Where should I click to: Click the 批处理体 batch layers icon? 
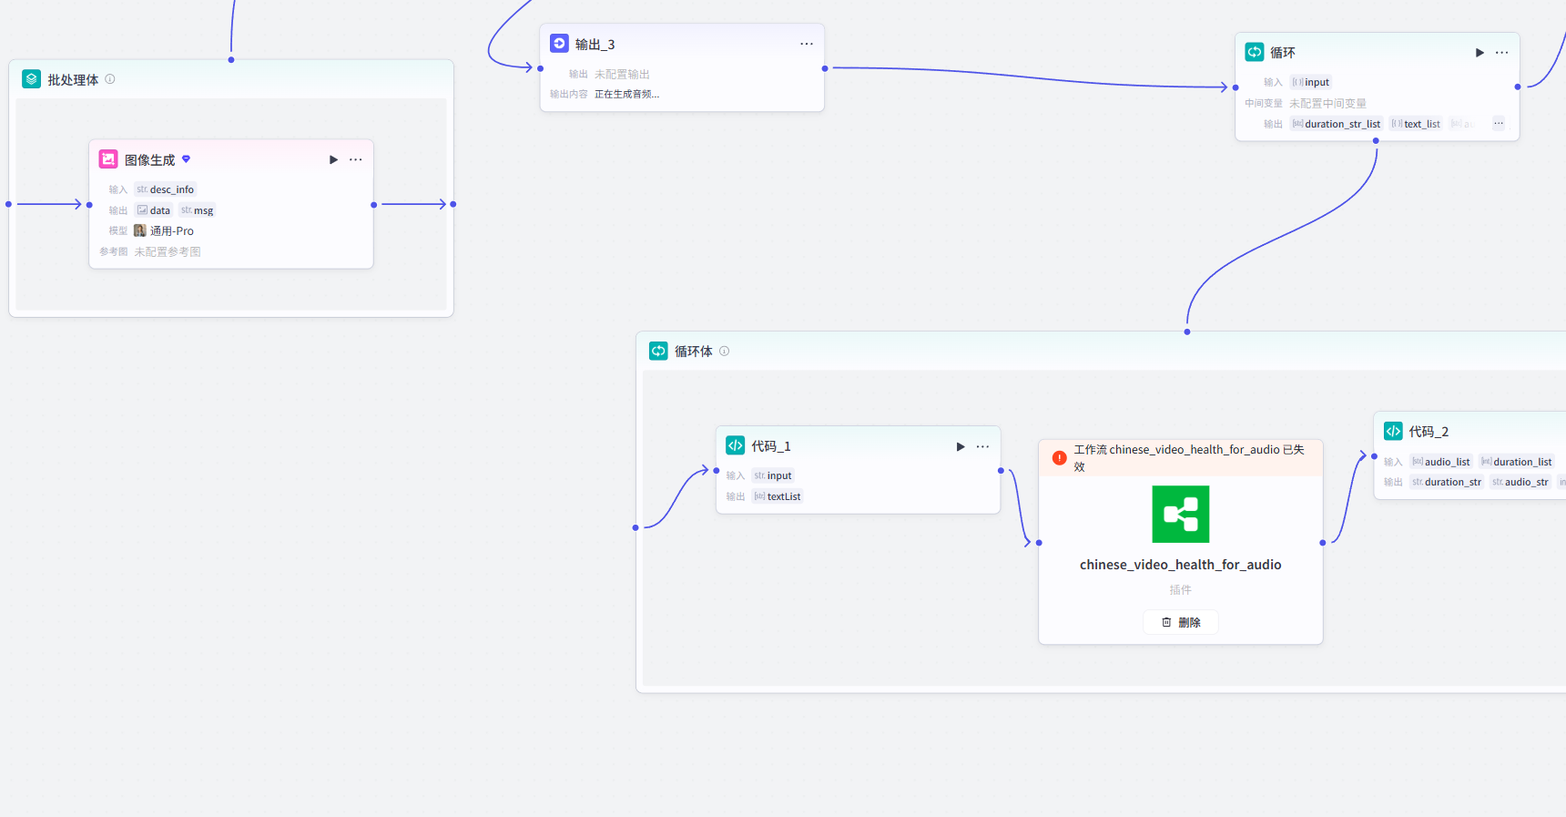click(x=32, y=79)
